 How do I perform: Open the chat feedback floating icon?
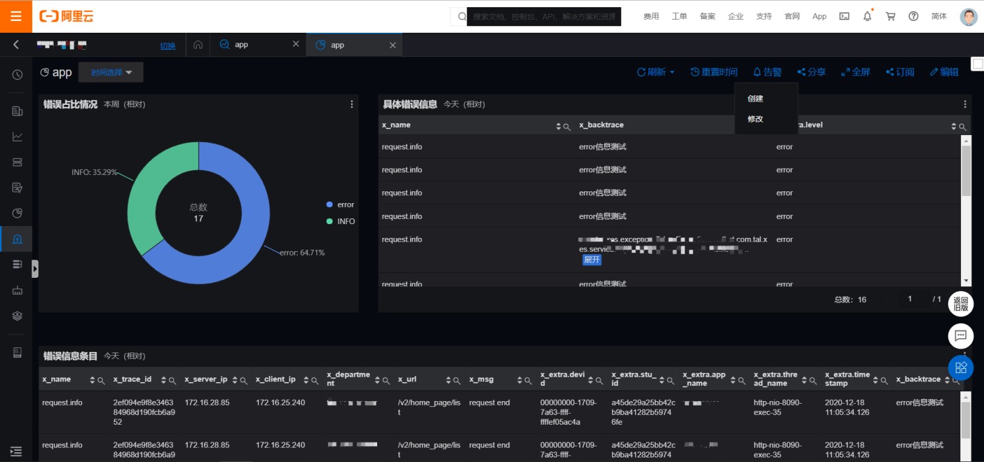pos(960,336)
